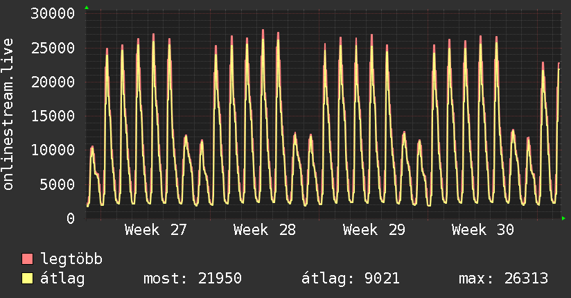Click the green arrow atop the y-axis
The height and width of the screenshot is (298, 571).
(87, 8)
